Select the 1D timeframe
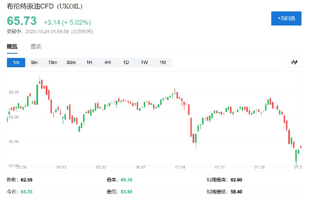This screenshot has height=199, width=310. 126,63
